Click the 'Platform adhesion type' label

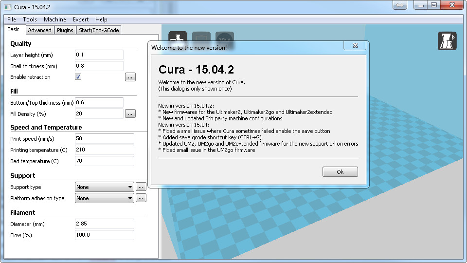tap(37, 198)
